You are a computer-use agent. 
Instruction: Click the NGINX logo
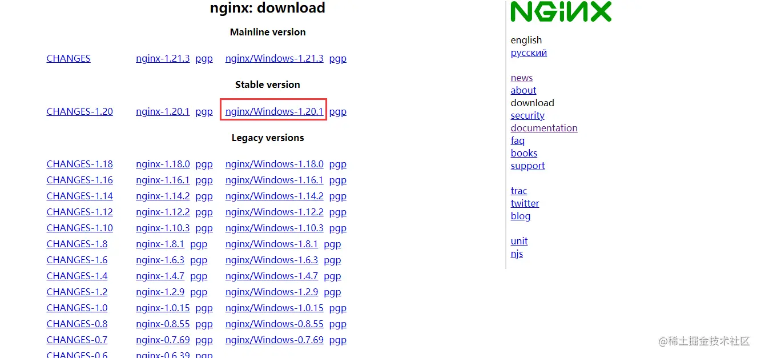[x=561, y=11]
